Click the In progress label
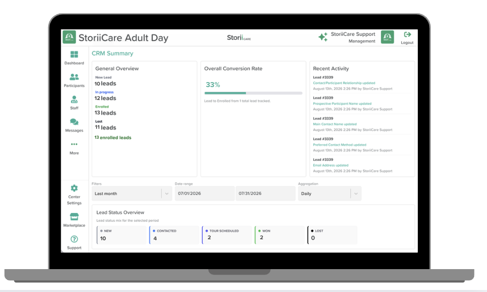This screenshot has height=292, width=487. pyautogui.click(x=105, y=92)
